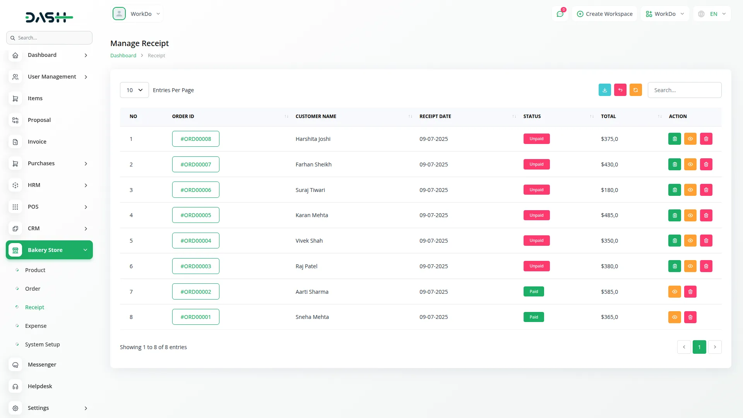Open the chat messages icon in header
Viewport: 743px width, 418px height.
pyautogui.click(x=560, y=14)
